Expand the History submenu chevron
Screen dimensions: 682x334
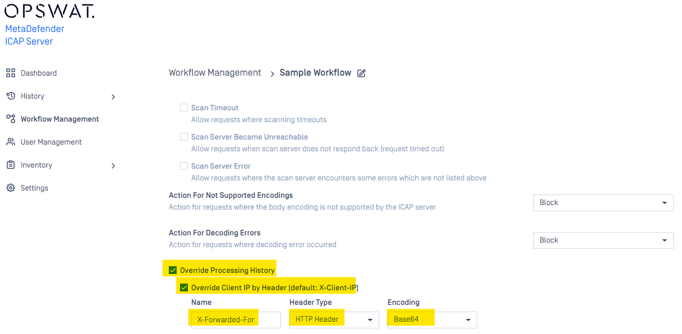[113, 97]
